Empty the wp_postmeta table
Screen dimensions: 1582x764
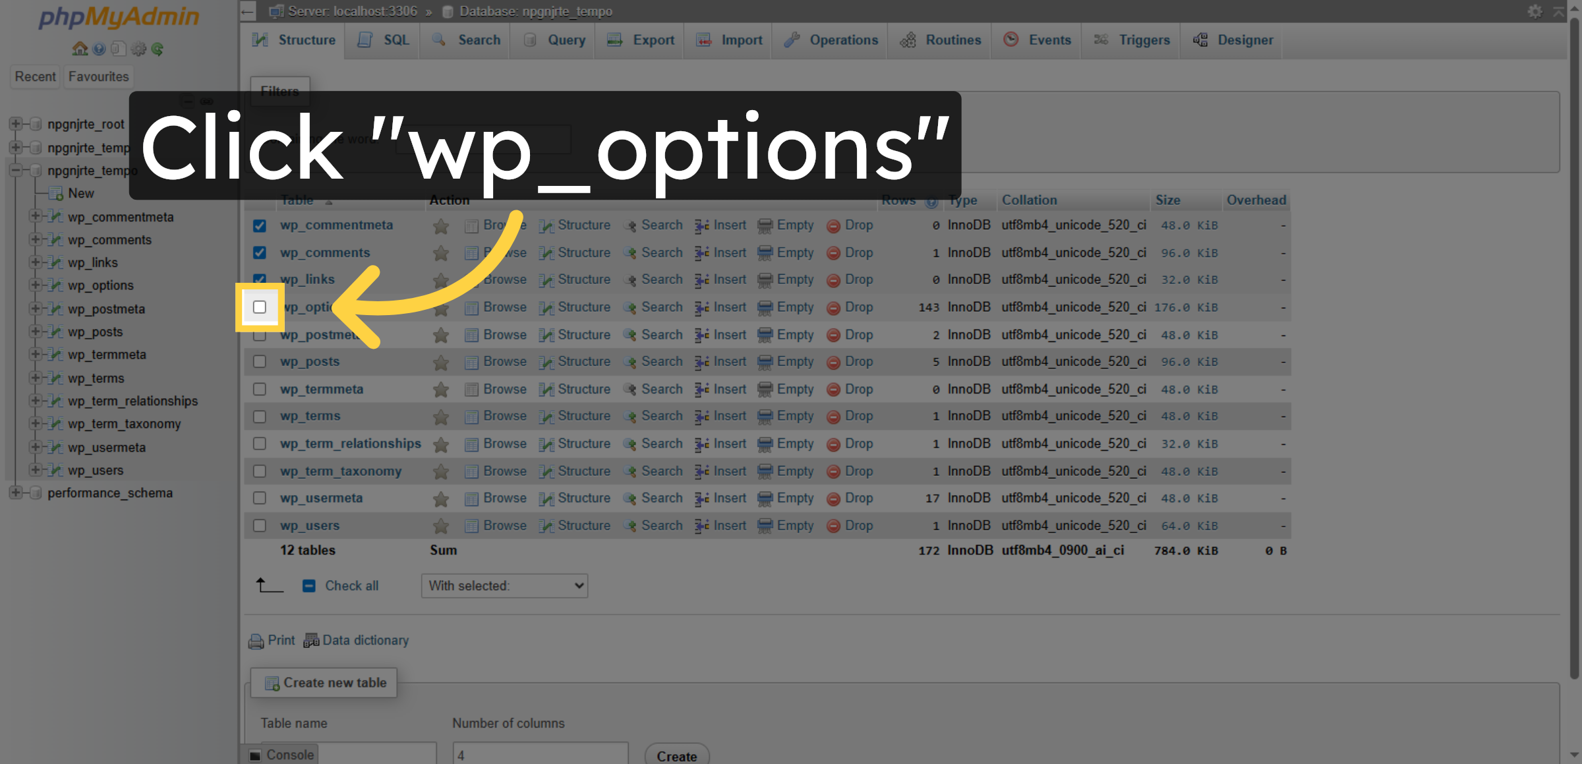point(795,334)
